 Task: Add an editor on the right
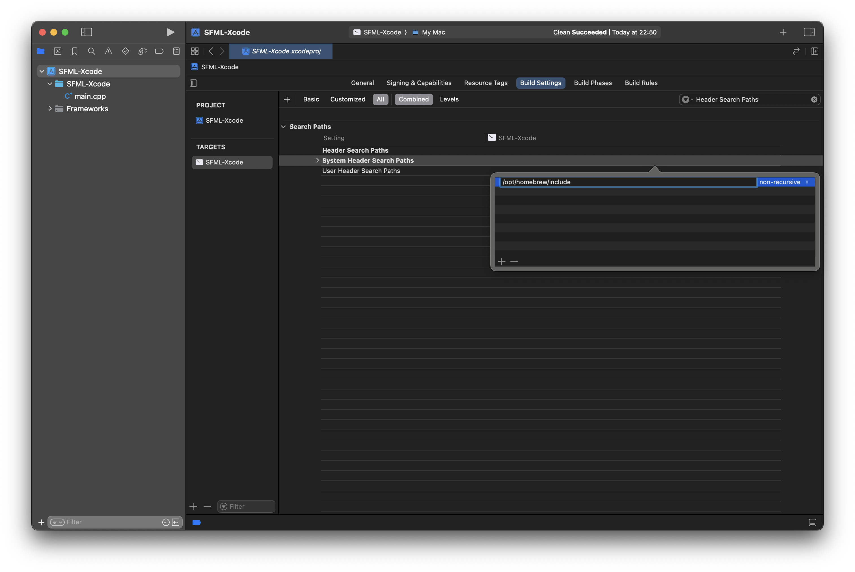815,51
